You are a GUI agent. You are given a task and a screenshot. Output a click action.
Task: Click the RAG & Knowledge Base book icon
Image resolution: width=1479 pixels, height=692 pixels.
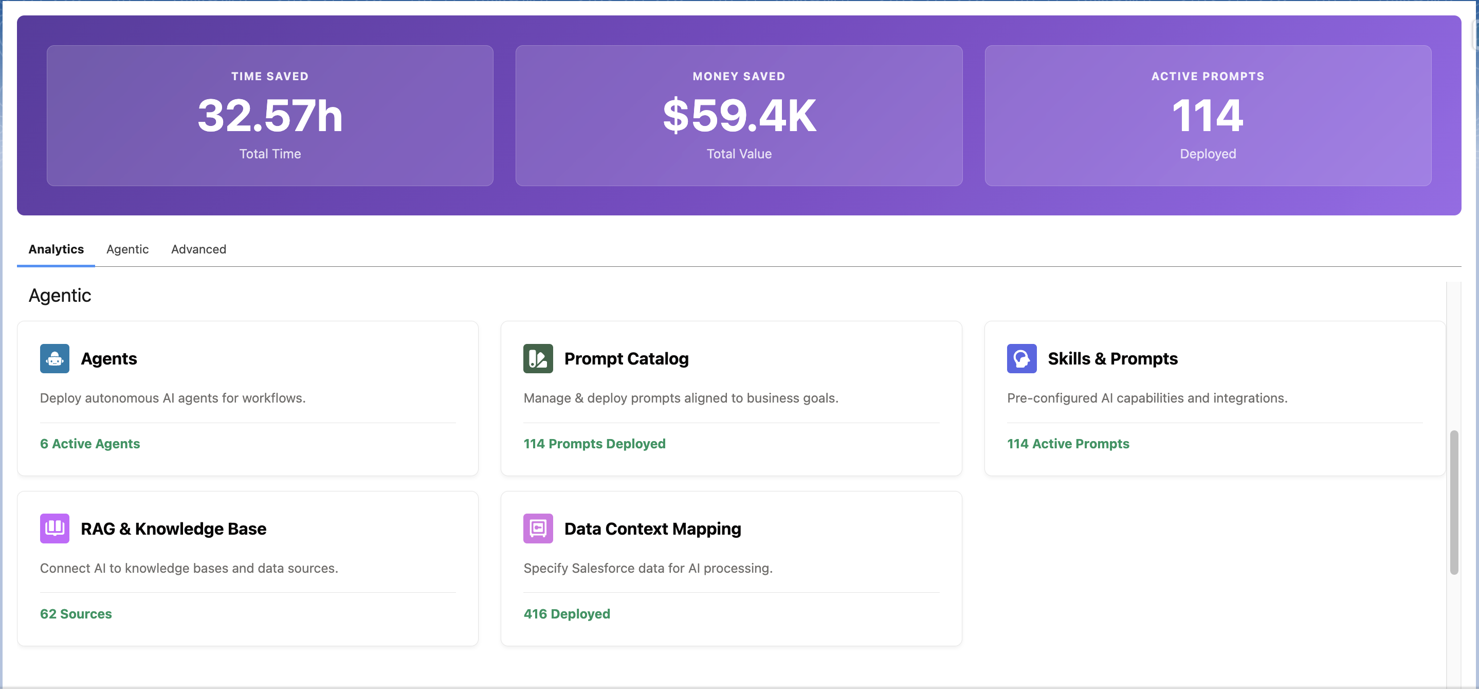(54, 529)
